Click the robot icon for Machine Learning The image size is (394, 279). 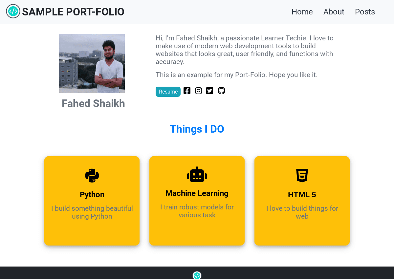pyautogui.click(x=197, y=174)
